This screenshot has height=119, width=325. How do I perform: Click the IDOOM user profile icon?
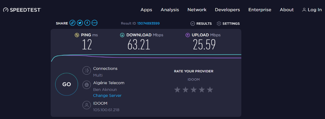click(87, 105)
